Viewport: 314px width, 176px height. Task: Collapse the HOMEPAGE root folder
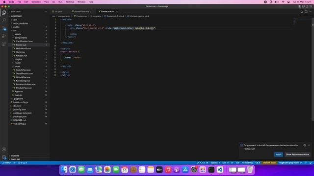(x=16, y=16)
